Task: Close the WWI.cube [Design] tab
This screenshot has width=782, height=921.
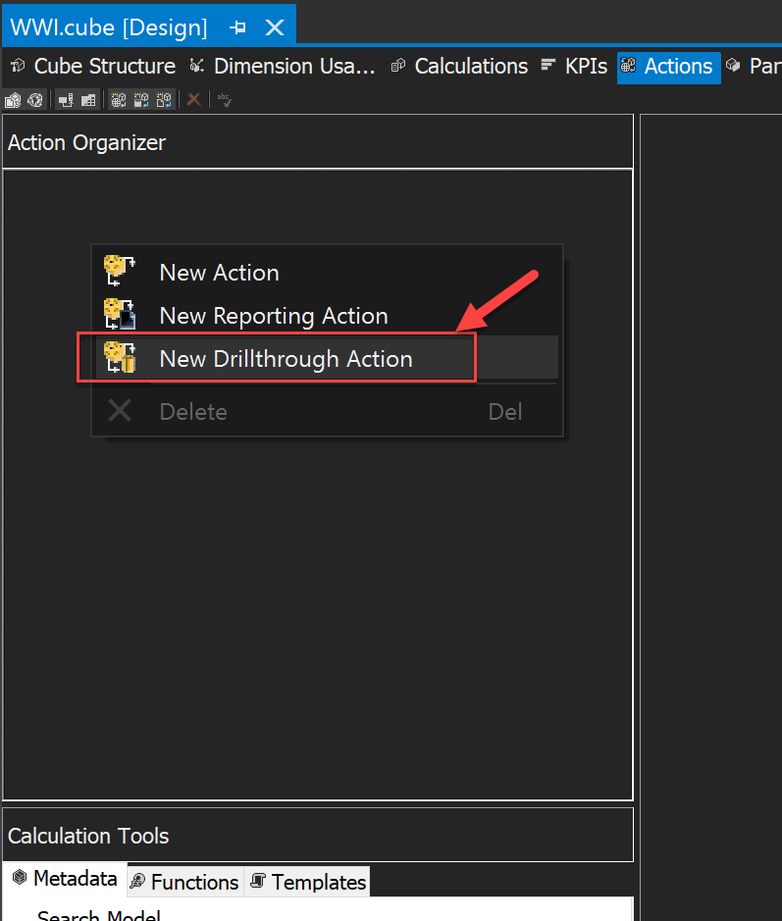Action: [x=275, y=27]
